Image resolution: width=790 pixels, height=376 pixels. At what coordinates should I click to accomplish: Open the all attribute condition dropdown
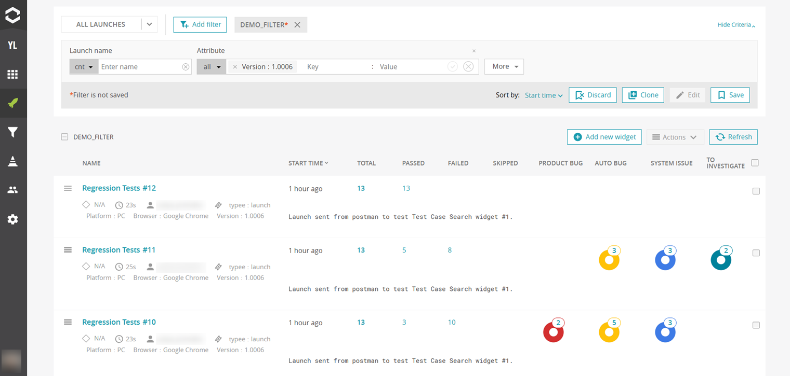coord(211,67)
